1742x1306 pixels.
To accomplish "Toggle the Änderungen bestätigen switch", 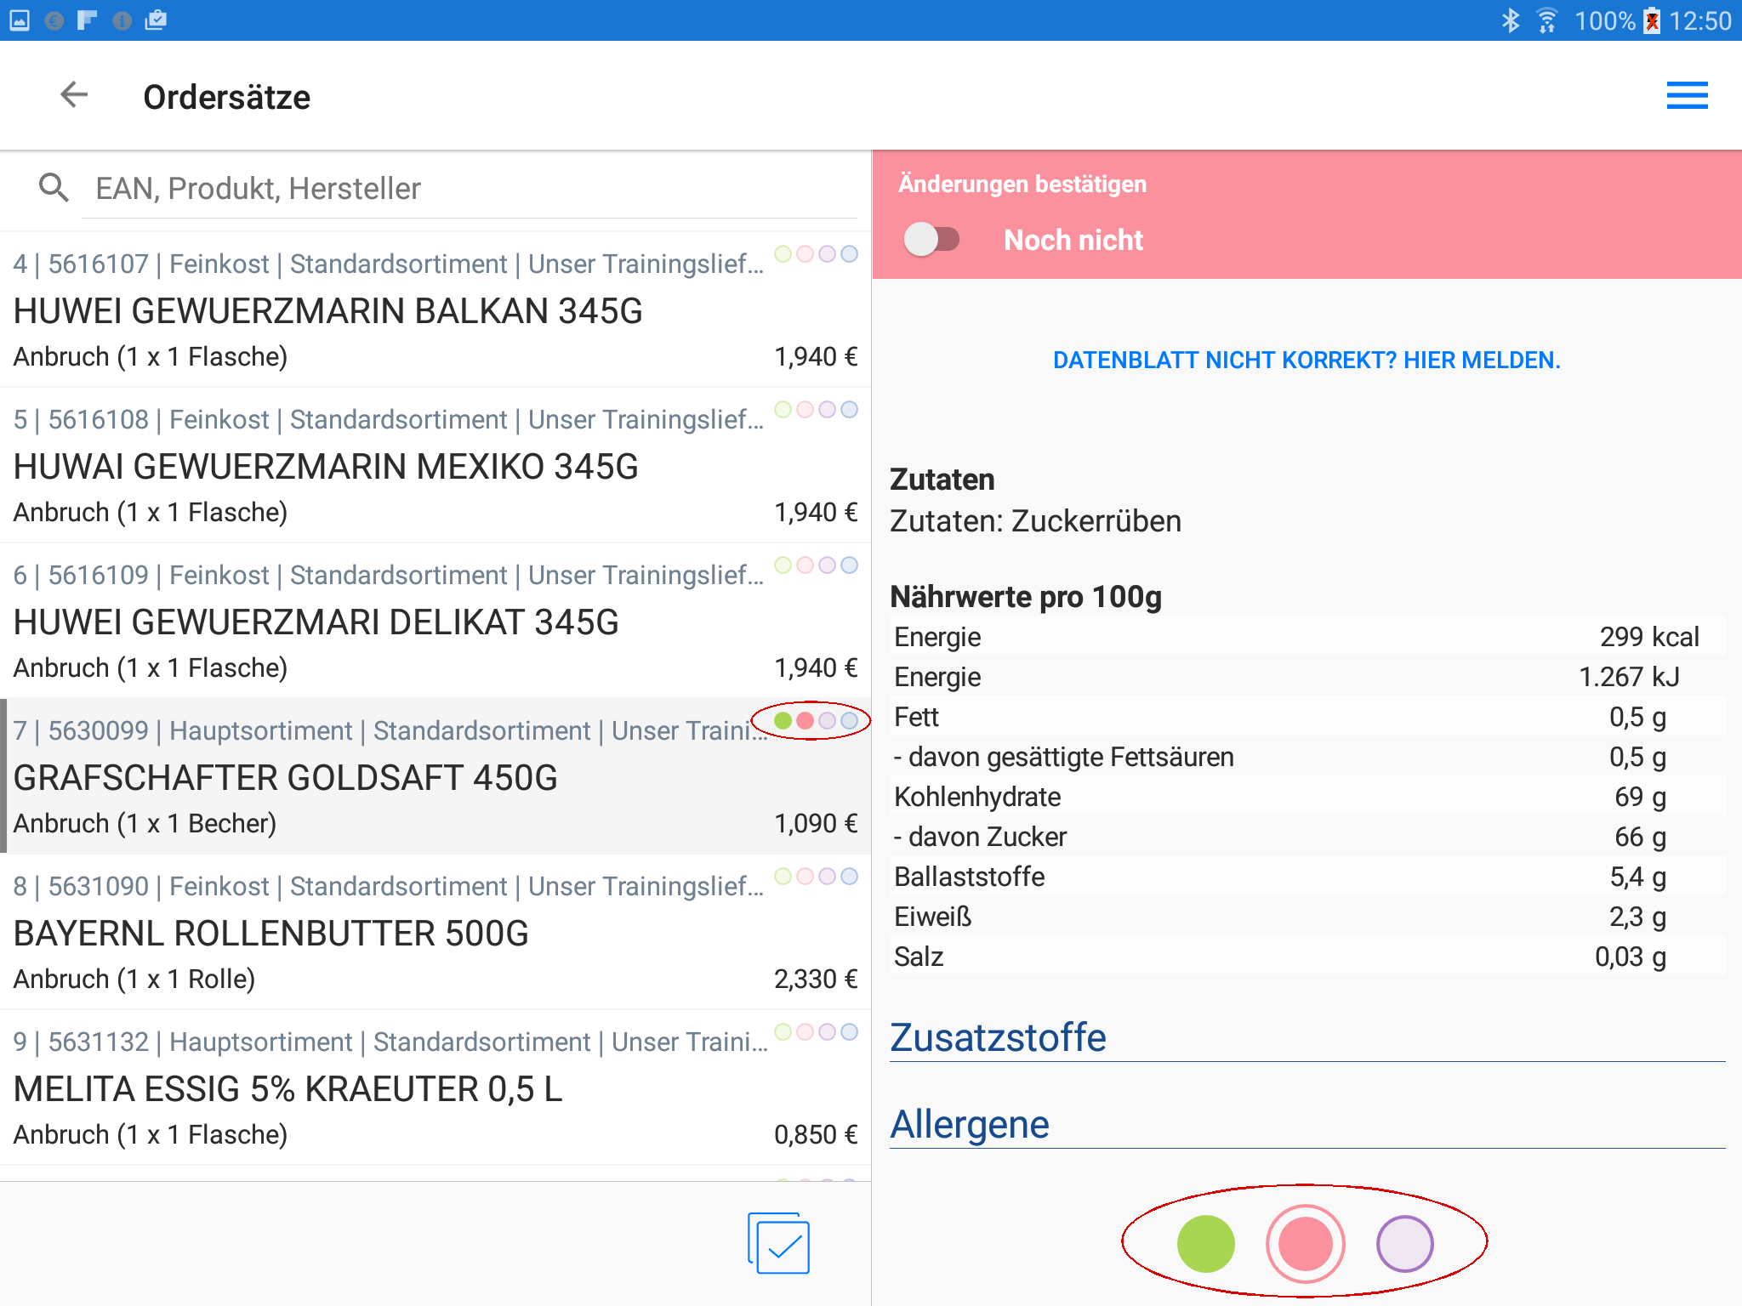I will 932,240.
